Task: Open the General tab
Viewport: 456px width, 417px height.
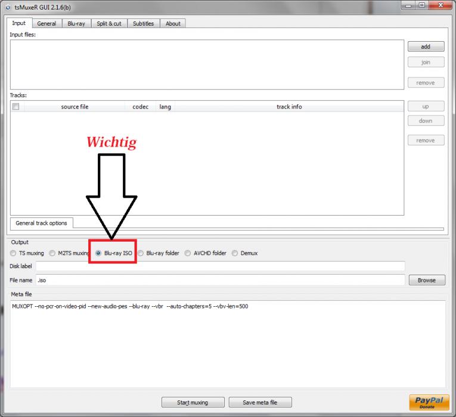Action: coord(46,23)
